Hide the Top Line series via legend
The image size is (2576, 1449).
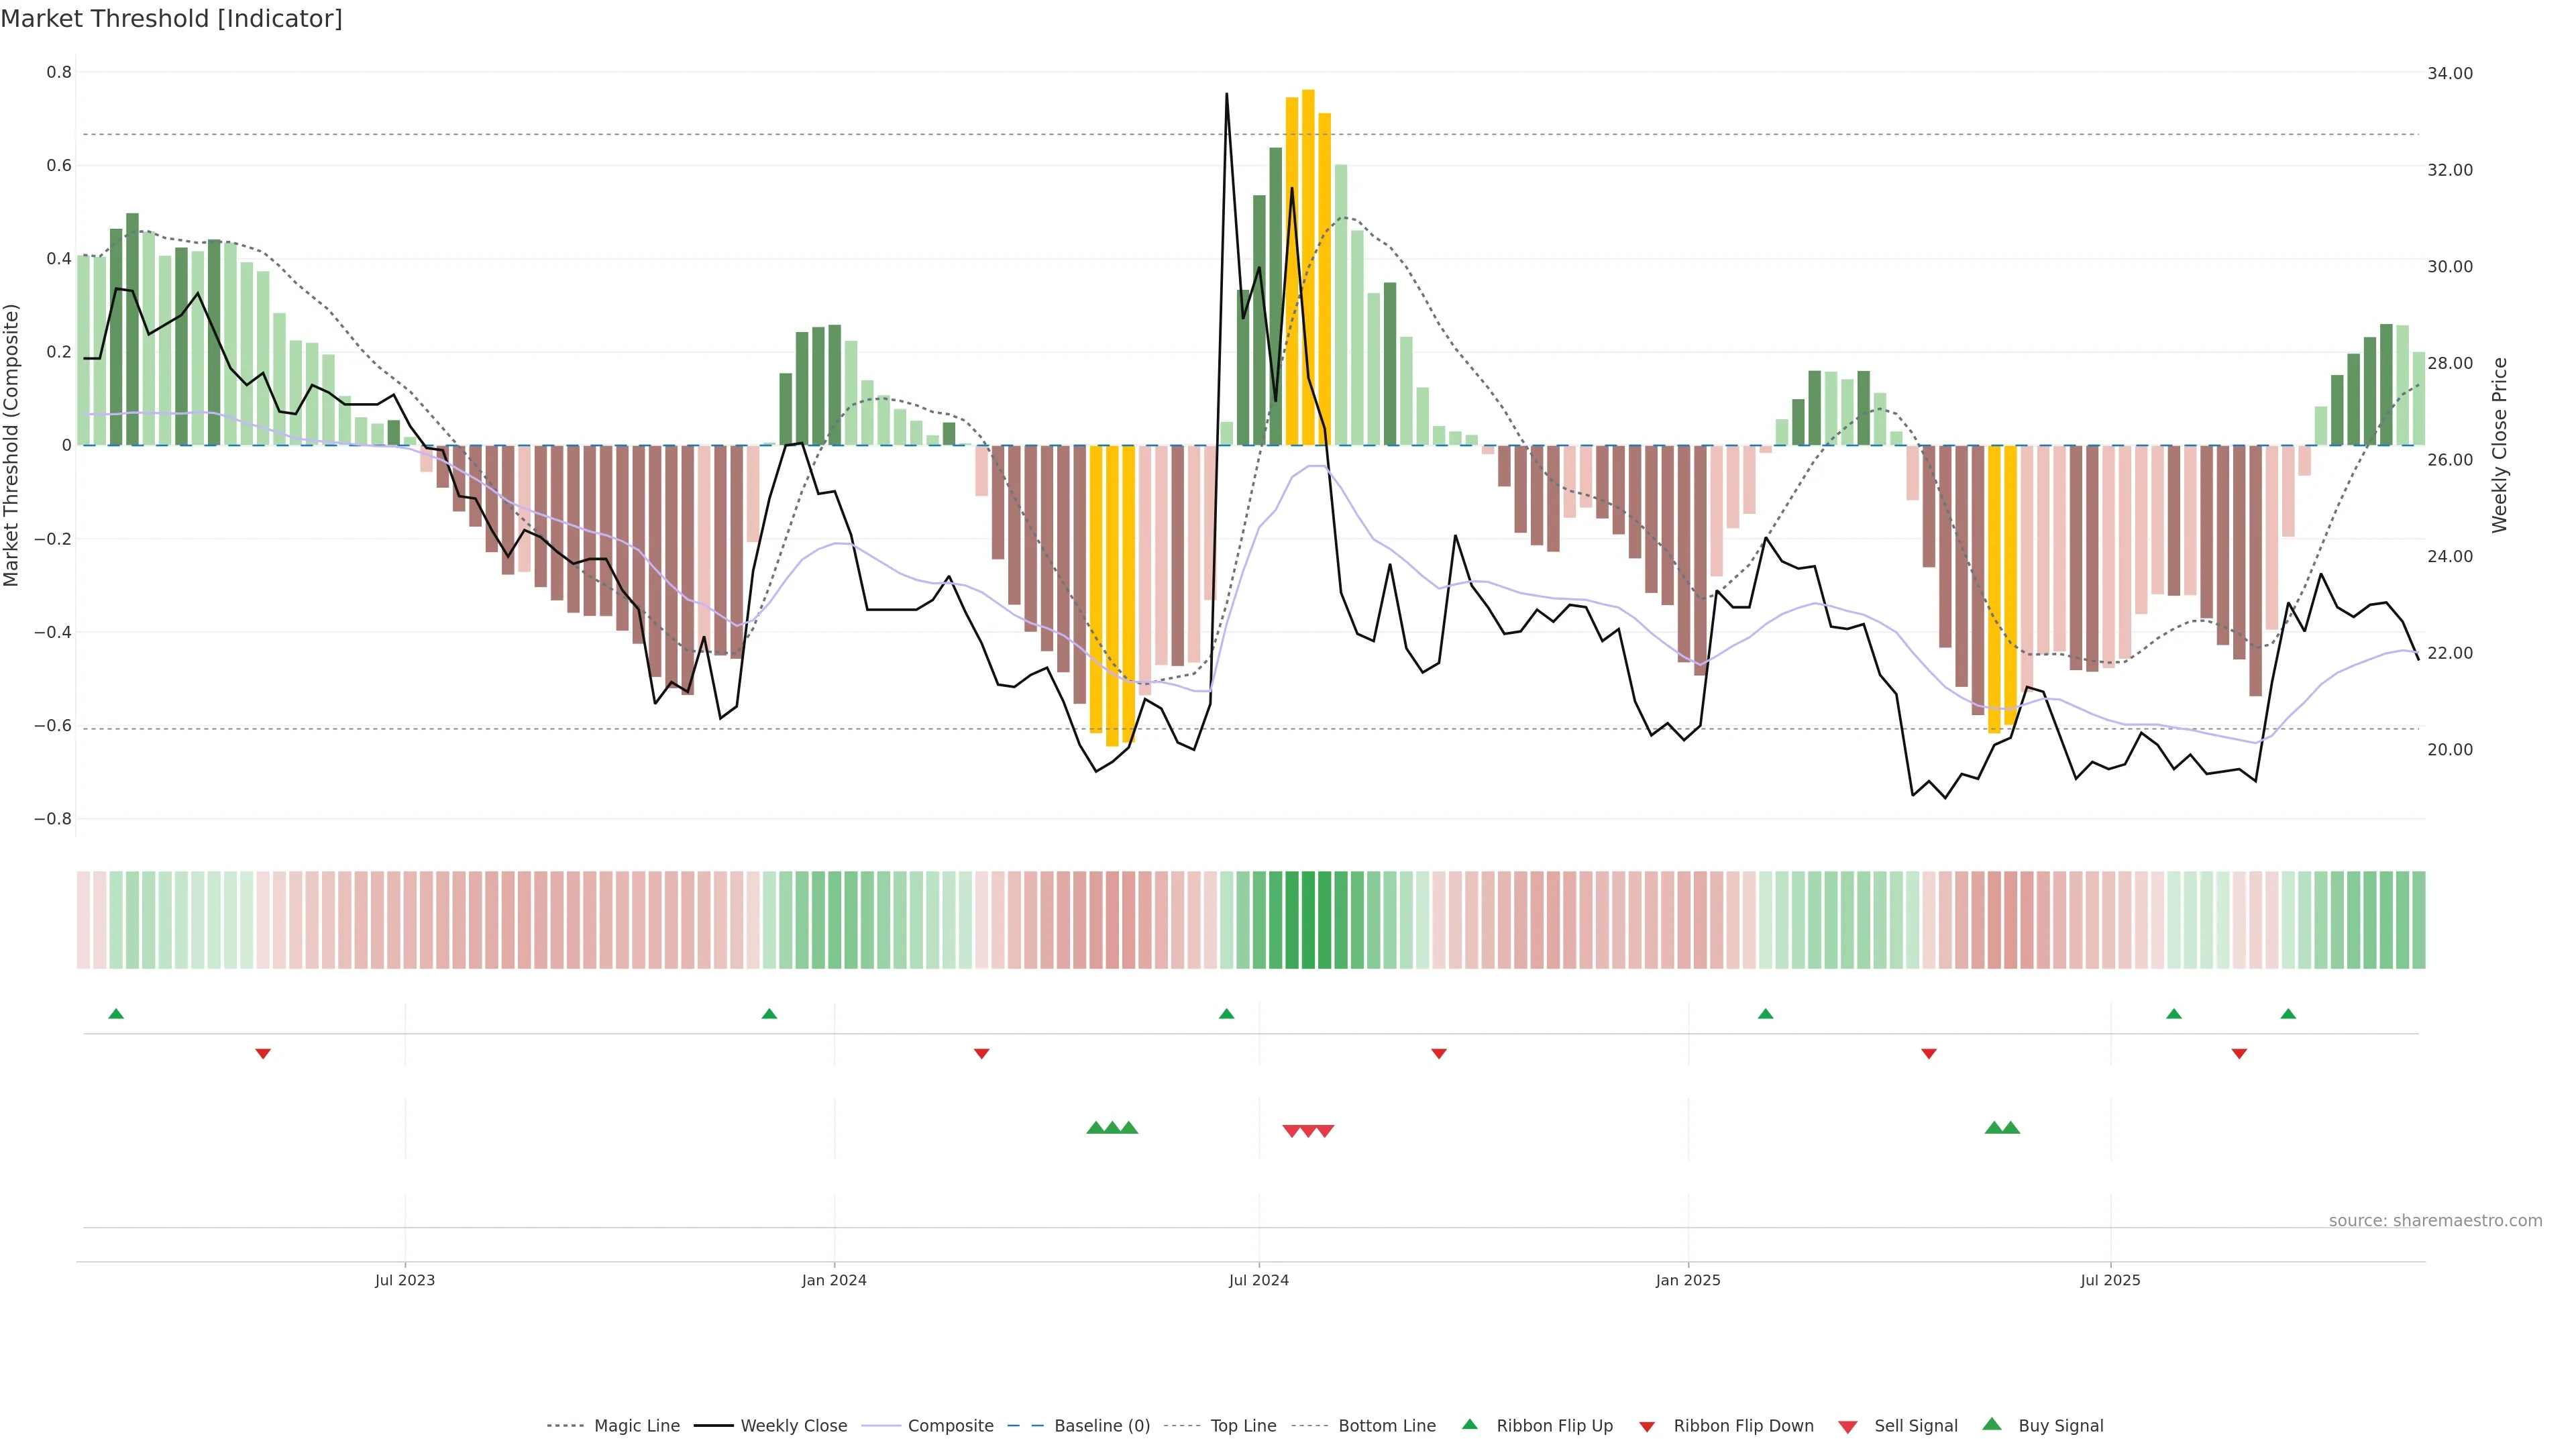(x=1243, y=1426)
